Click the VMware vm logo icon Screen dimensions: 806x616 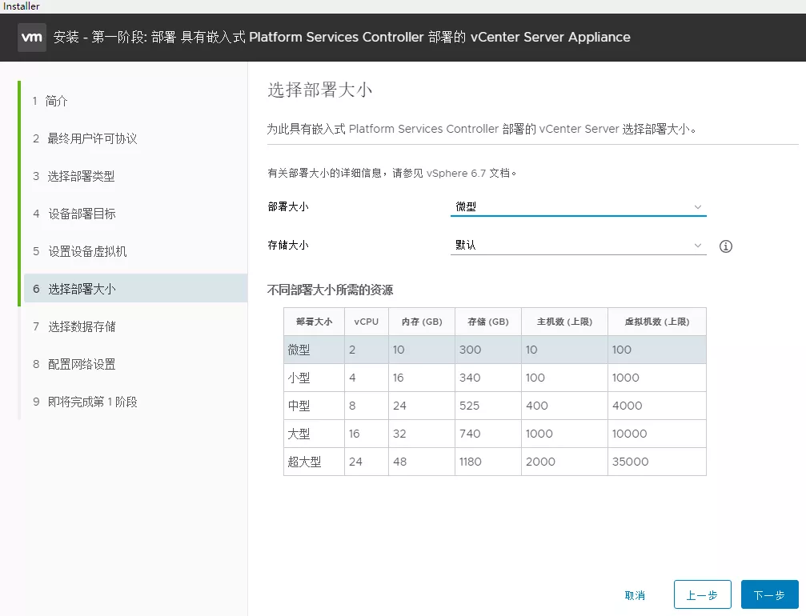pyautogui.click(x=32, y=37)
